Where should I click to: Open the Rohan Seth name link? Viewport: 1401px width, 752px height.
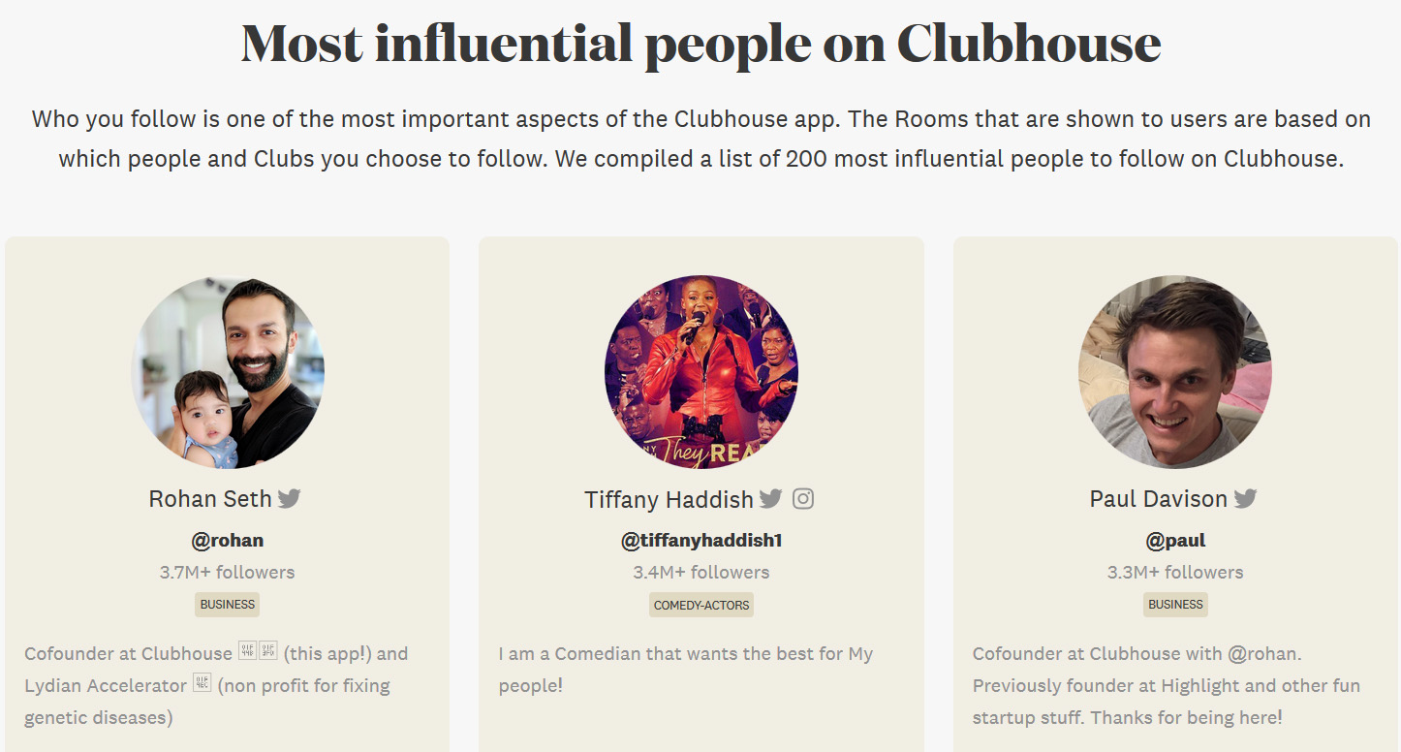point(210,499)
